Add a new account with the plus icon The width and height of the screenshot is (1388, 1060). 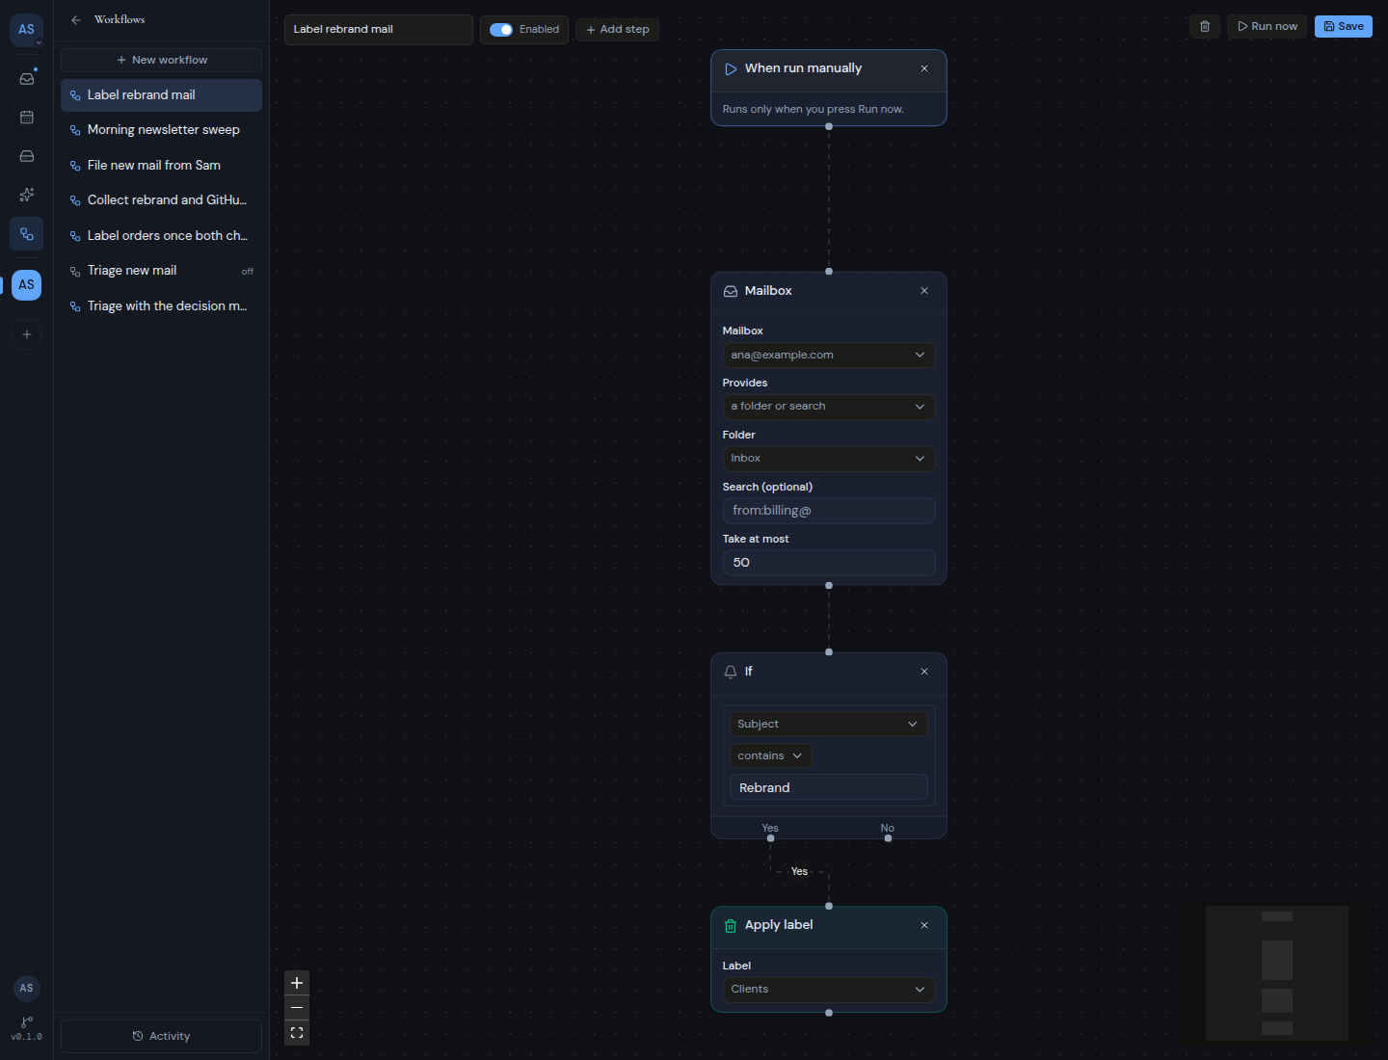(x=27, y=334)
